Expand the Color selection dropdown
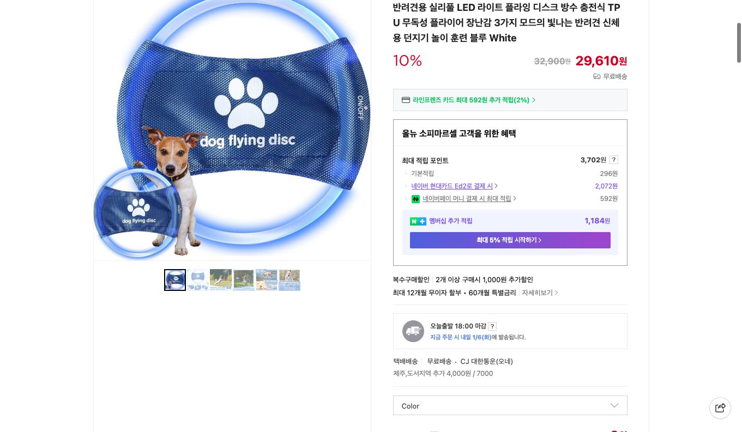 coord(614,405)
